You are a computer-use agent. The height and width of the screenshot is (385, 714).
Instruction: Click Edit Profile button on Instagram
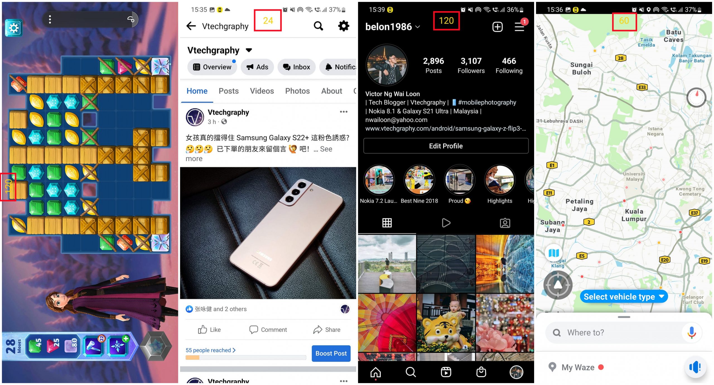point(446,146)
